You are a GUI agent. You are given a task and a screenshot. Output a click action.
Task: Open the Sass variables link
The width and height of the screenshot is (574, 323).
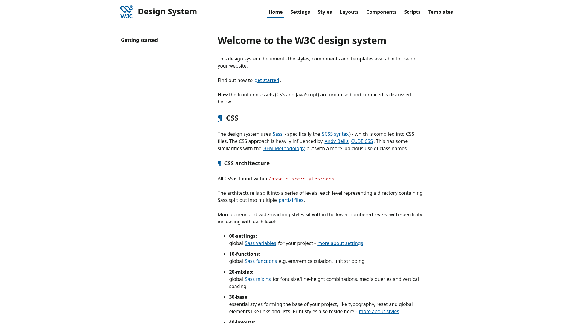coord(260,243)
